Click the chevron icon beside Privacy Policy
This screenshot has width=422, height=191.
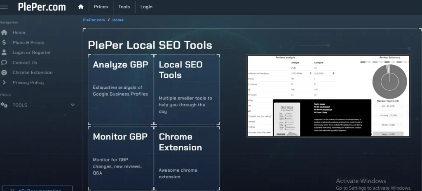(x=4, y=83)
